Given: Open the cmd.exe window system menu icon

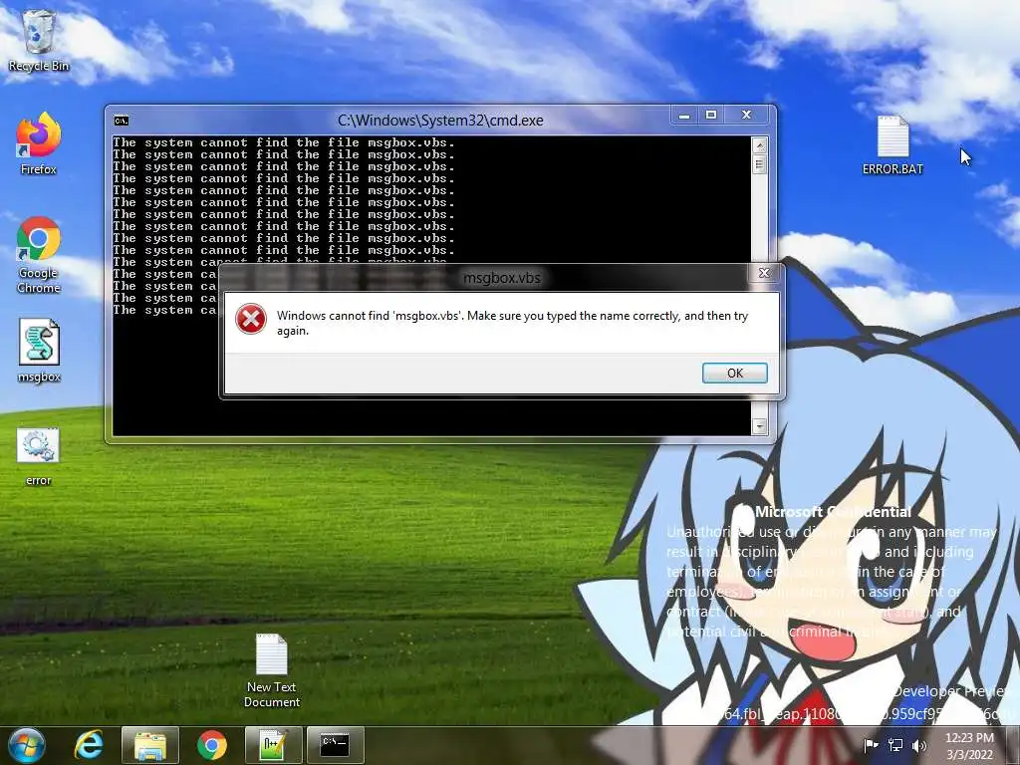Looking at the screenshot, I should click(121, 121).
